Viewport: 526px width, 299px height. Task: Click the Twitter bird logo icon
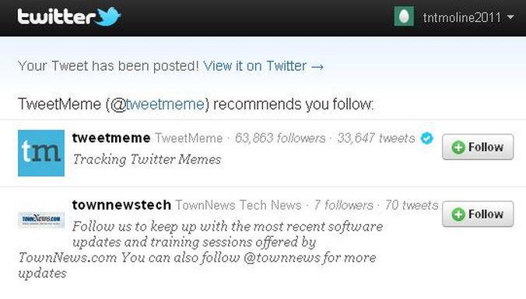click(x=107, y=16)
